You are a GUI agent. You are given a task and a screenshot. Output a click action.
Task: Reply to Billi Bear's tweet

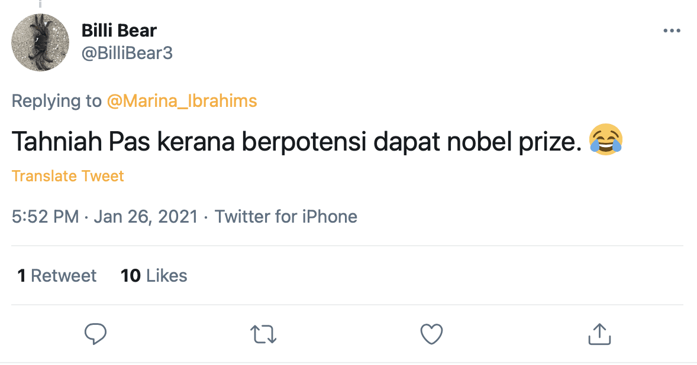(x=95, y=334)
